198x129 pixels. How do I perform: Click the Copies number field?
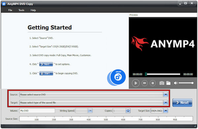tap(119, 111)
